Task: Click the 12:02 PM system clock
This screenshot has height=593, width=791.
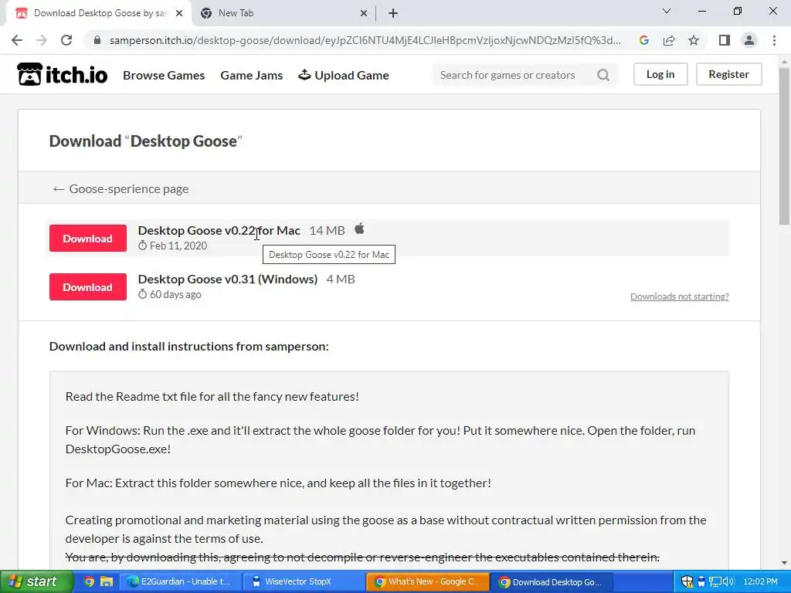Action: 761,581
